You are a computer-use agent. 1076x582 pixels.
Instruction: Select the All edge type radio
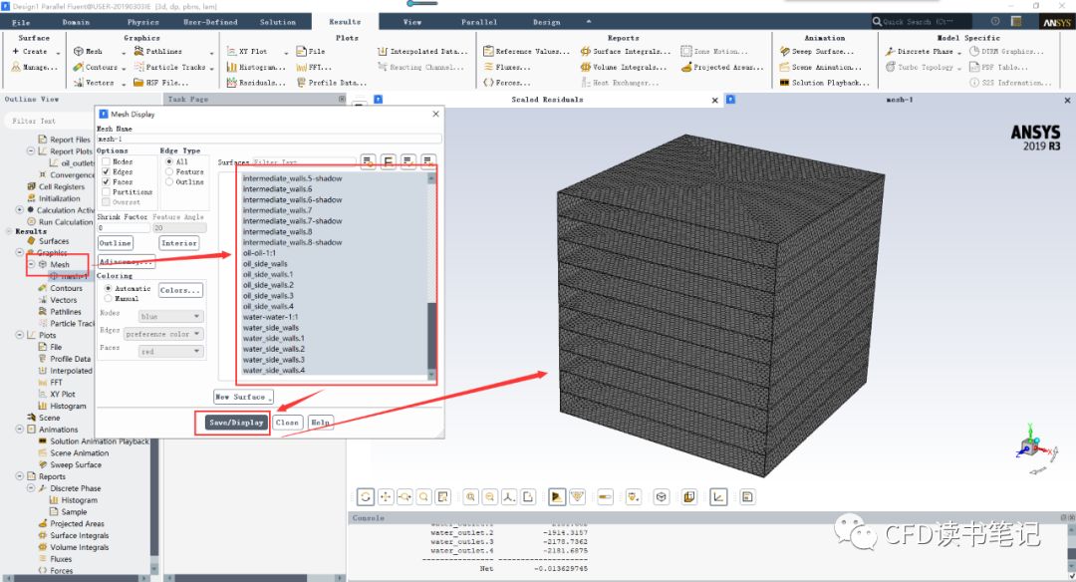[168, 162]
